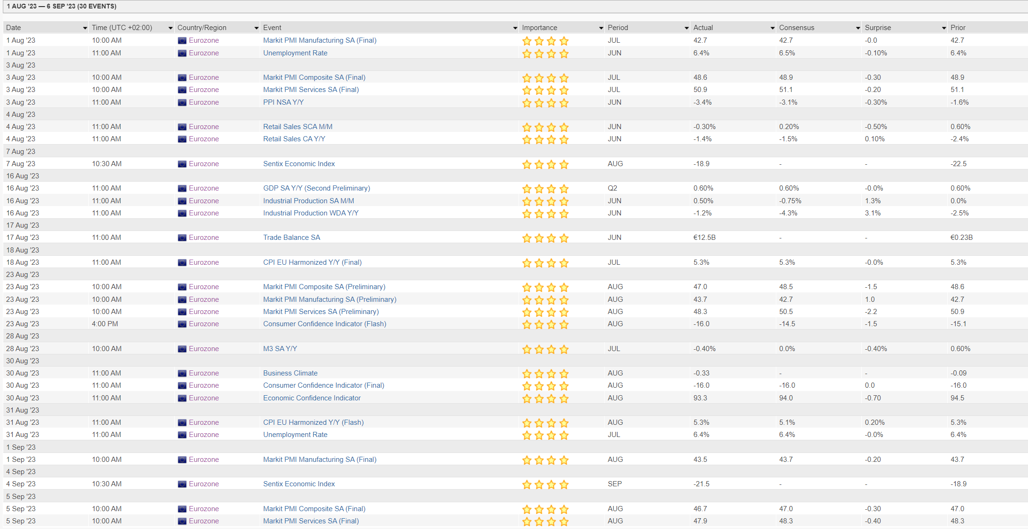
Task: Open the GDP SA Y/Y (Second Preliminary) event link
Action: click(317, 188)
